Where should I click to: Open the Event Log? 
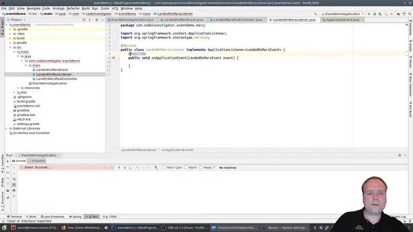(399, 217)
